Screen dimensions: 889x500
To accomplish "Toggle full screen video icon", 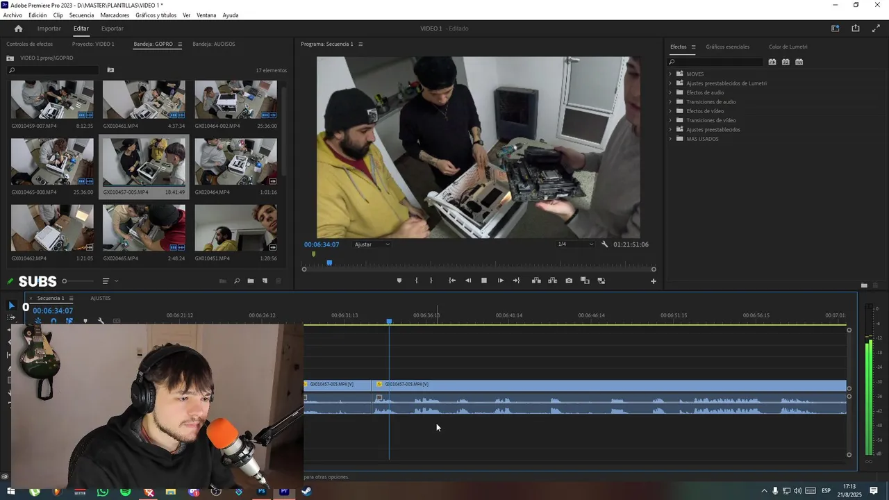I will (x=876, y=28).
